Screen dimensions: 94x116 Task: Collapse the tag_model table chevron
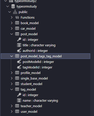(x=12, y=89)
